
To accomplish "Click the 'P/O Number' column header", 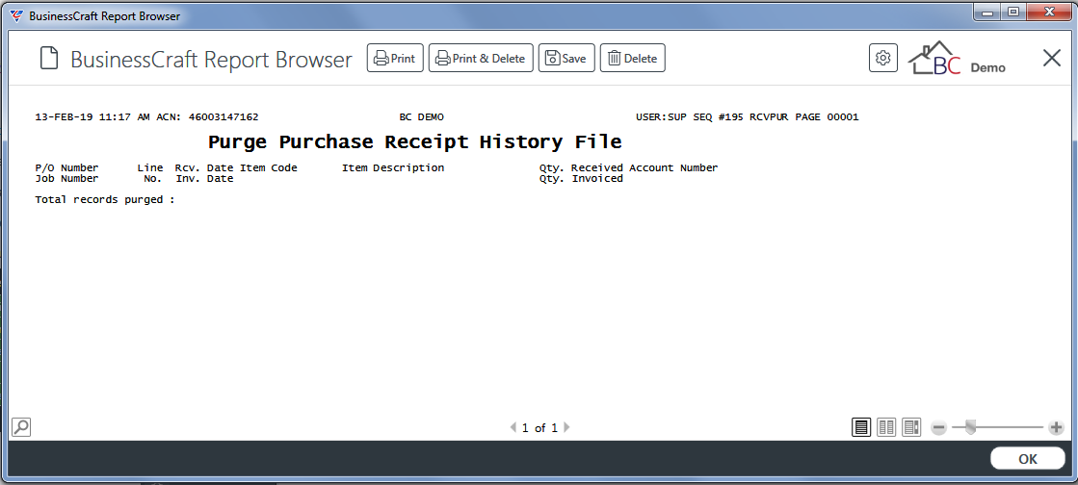I will pos(66,167).
